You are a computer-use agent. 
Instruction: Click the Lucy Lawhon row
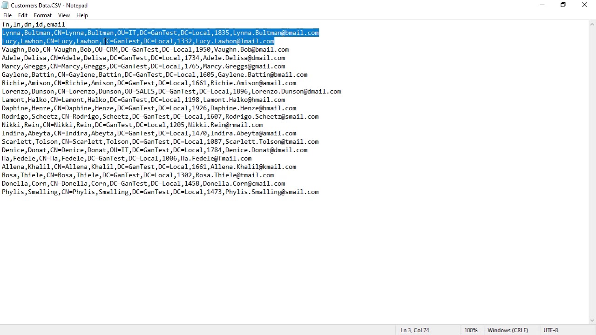(138, 41)
